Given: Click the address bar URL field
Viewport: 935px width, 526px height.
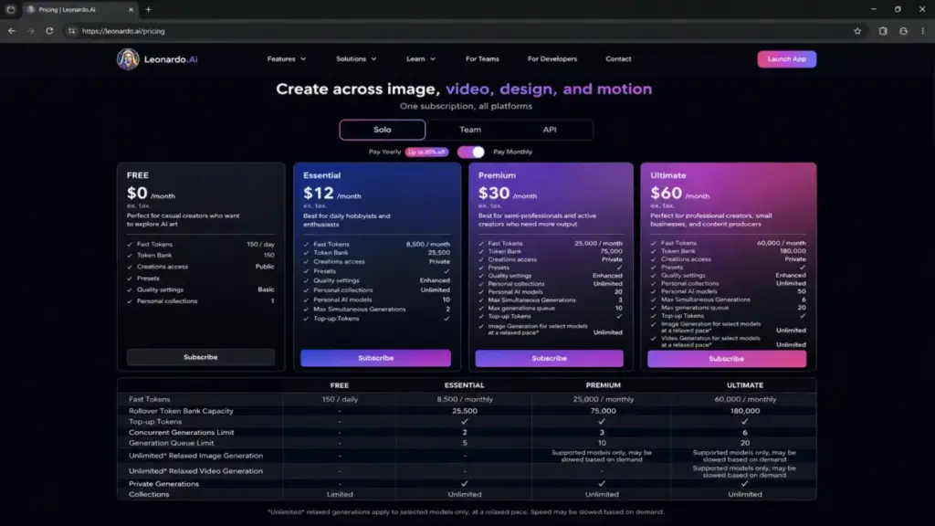Looking at the screenshot, I should pos(459,31).
